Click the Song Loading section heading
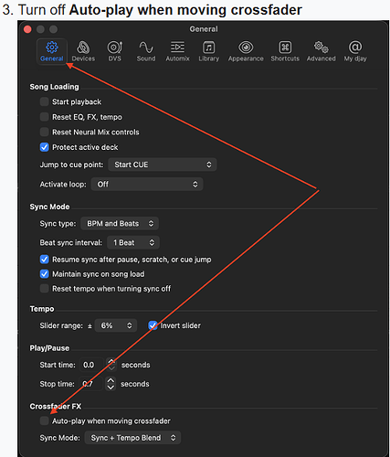Image resolution: width=390 pixels, height=457 pixels. (x=54, y=87)
